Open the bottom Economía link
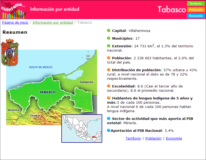Viewport: 206px width, 160px height. tap(174, 138)
